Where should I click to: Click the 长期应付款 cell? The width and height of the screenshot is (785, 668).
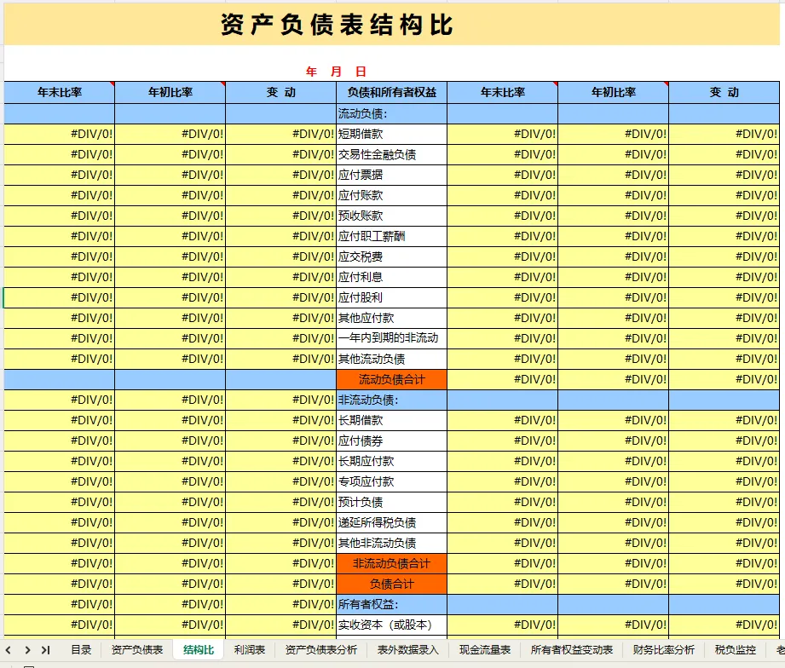coord(391,461)
